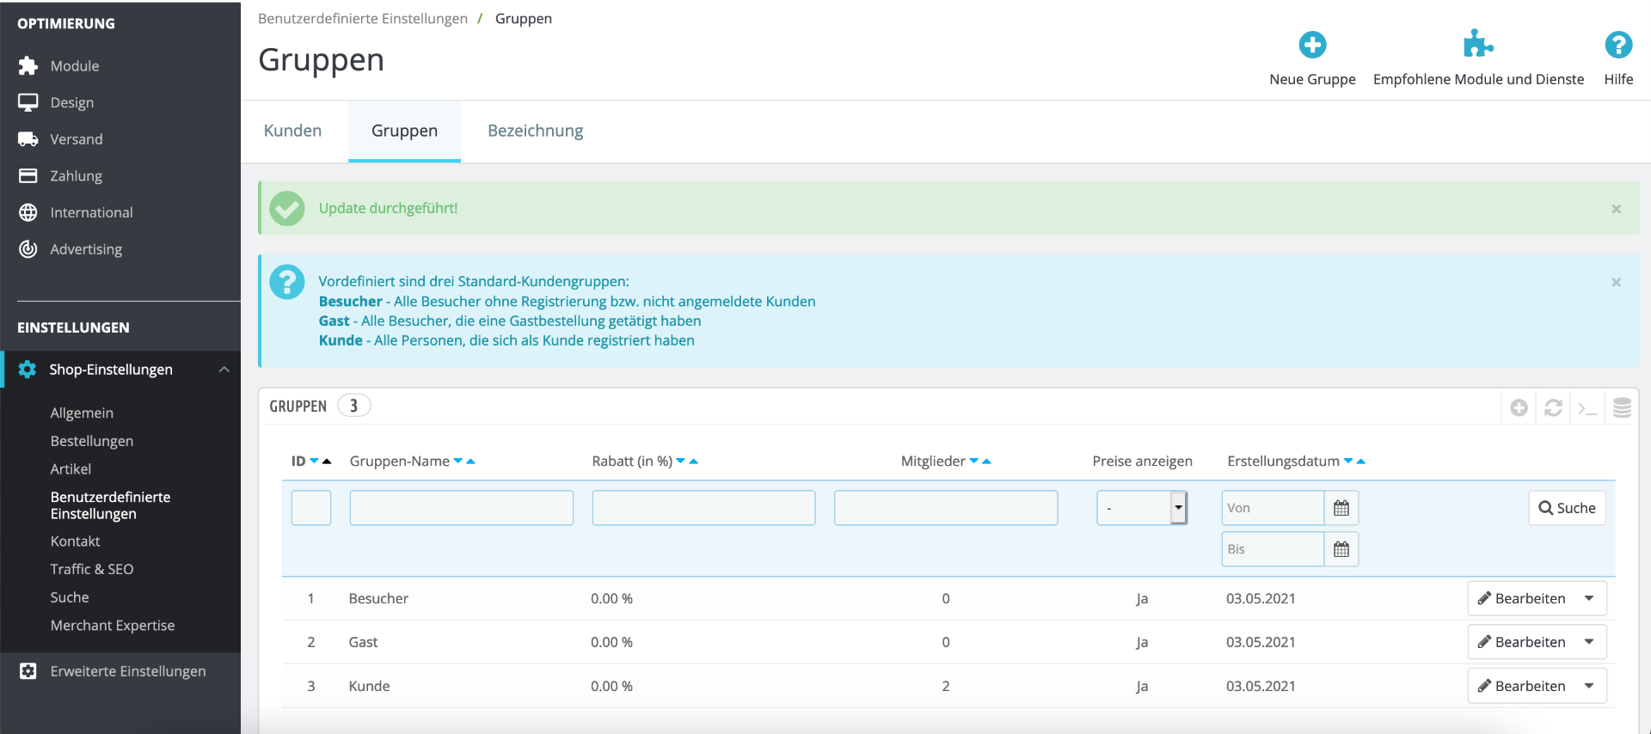The image size is (1651, 734).
Task: Sort ID column ascending
Action: click(x=327, y=462)
